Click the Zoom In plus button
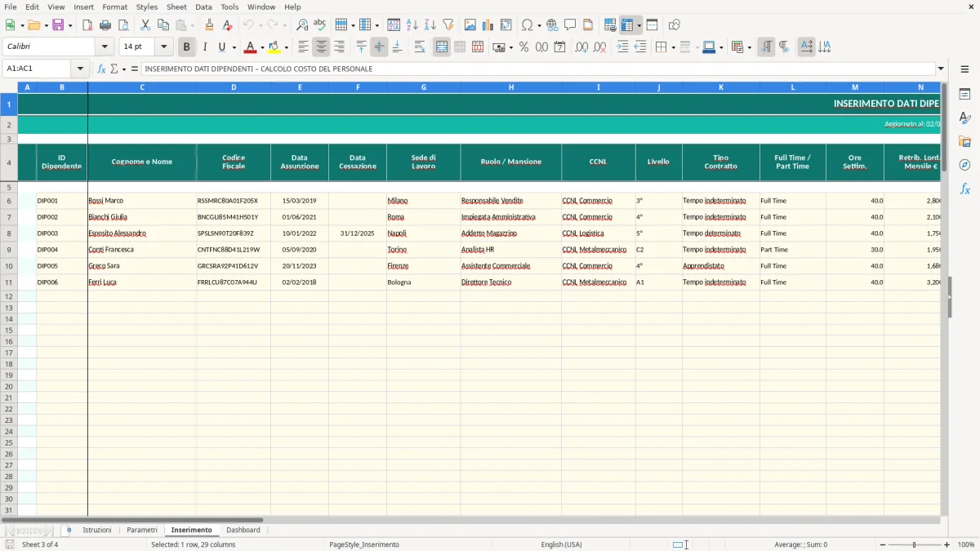The image size is (980, 551). tap(947, 544)
